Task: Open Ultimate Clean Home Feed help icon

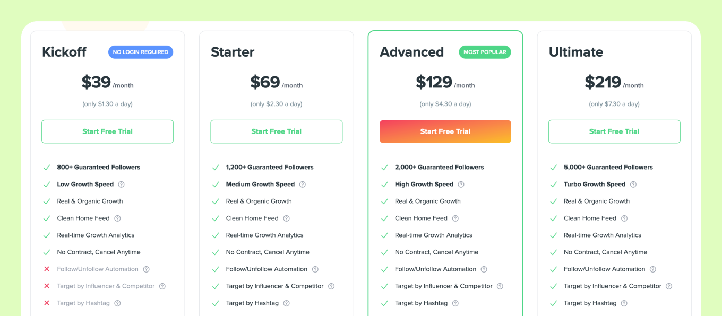Action: [x=624, y=218]
